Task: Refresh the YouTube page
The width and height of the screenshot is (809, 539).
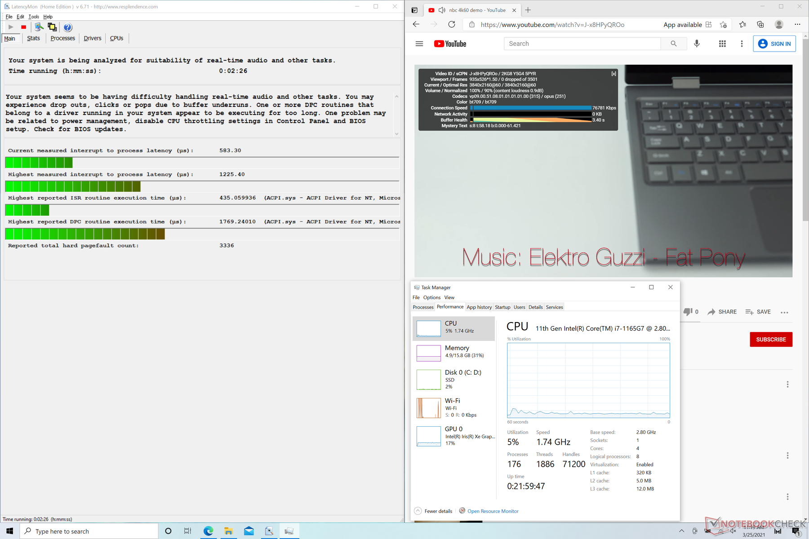Action: click(452, 25)
